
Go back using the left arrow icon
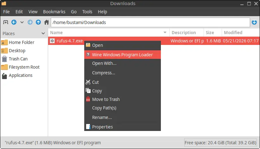pos(14,22)
